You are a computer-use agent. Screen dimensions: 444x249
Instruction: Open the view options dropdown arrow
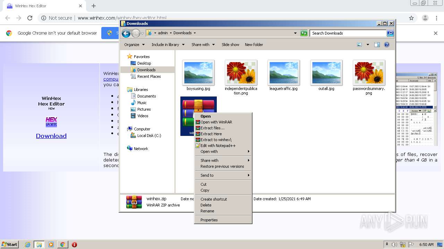click(x=368, y=45)
